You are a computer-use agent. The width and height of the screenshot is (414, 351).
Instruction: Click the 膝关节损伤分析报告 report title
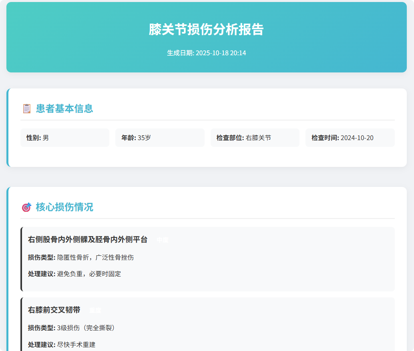[207, 29]
